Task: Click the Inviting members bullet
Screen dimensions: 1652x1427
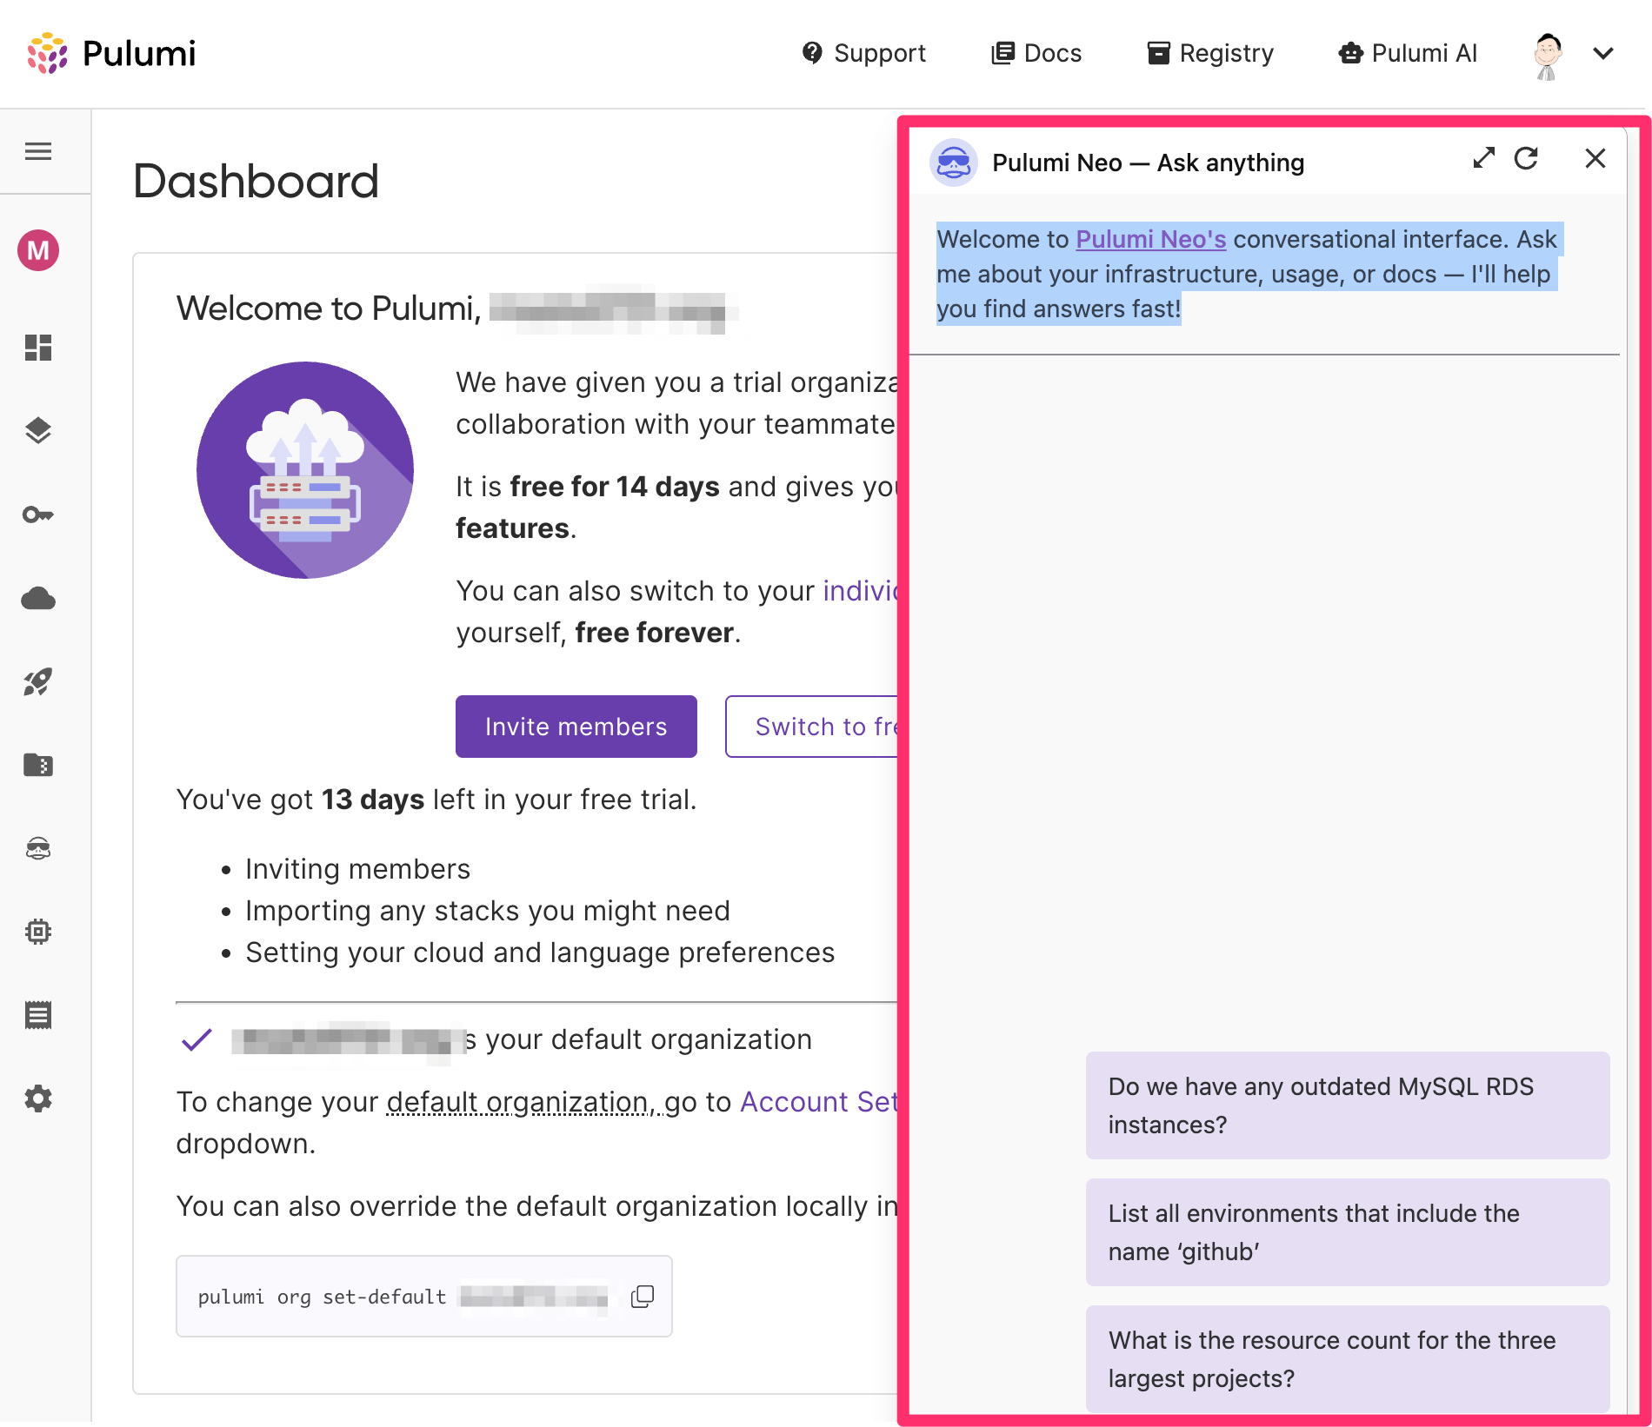Action: point(357,869)
